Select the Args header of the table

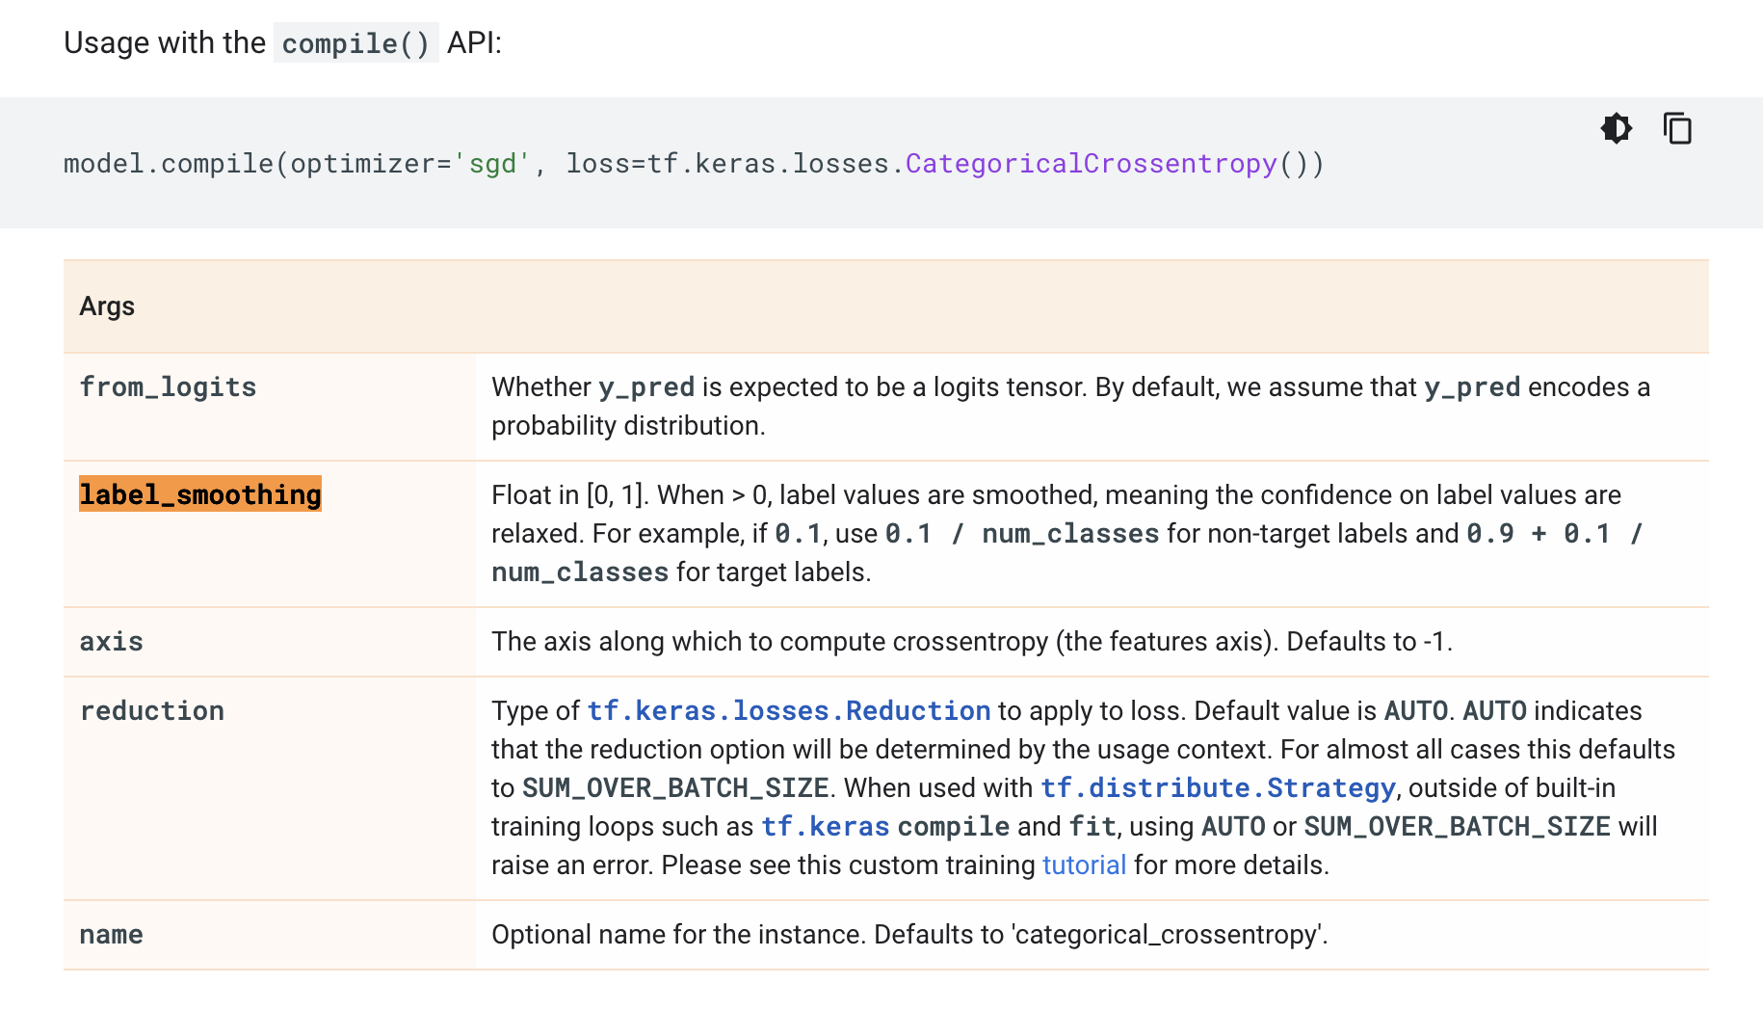[107, 306]
